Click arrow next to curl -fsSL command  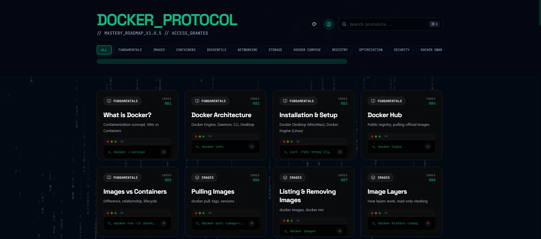pos(340,152)
